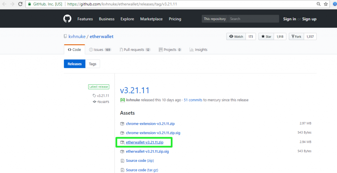Bookmark this page with the star icon
Screen dimensions: 337x173
click(326, 4)
